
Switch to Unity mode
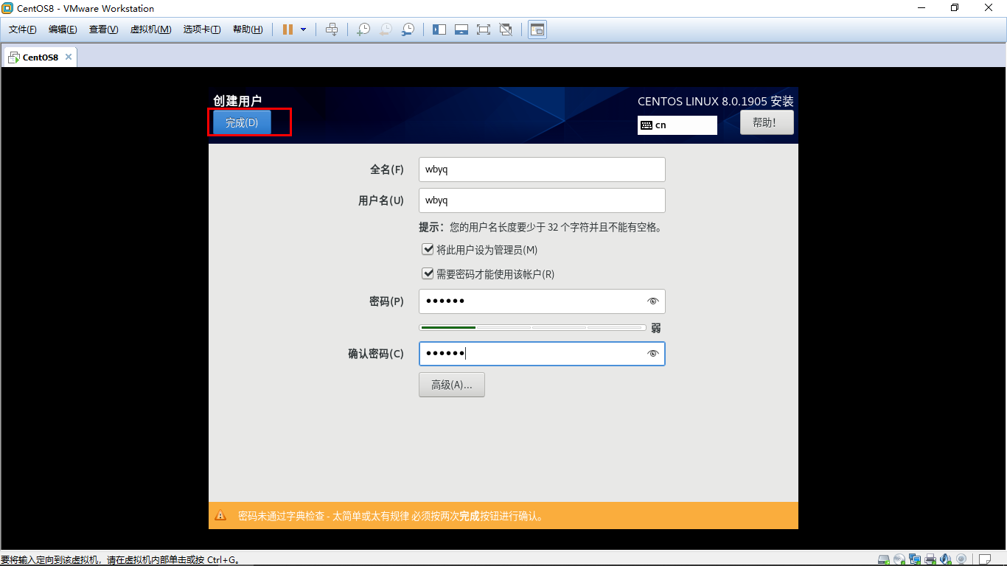(x=506, y=29)
